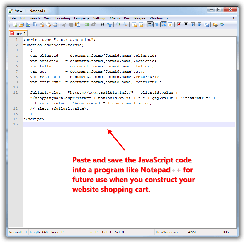Enable synchronized vertical scrolling icon
The image size is (245, 243).
134,25
